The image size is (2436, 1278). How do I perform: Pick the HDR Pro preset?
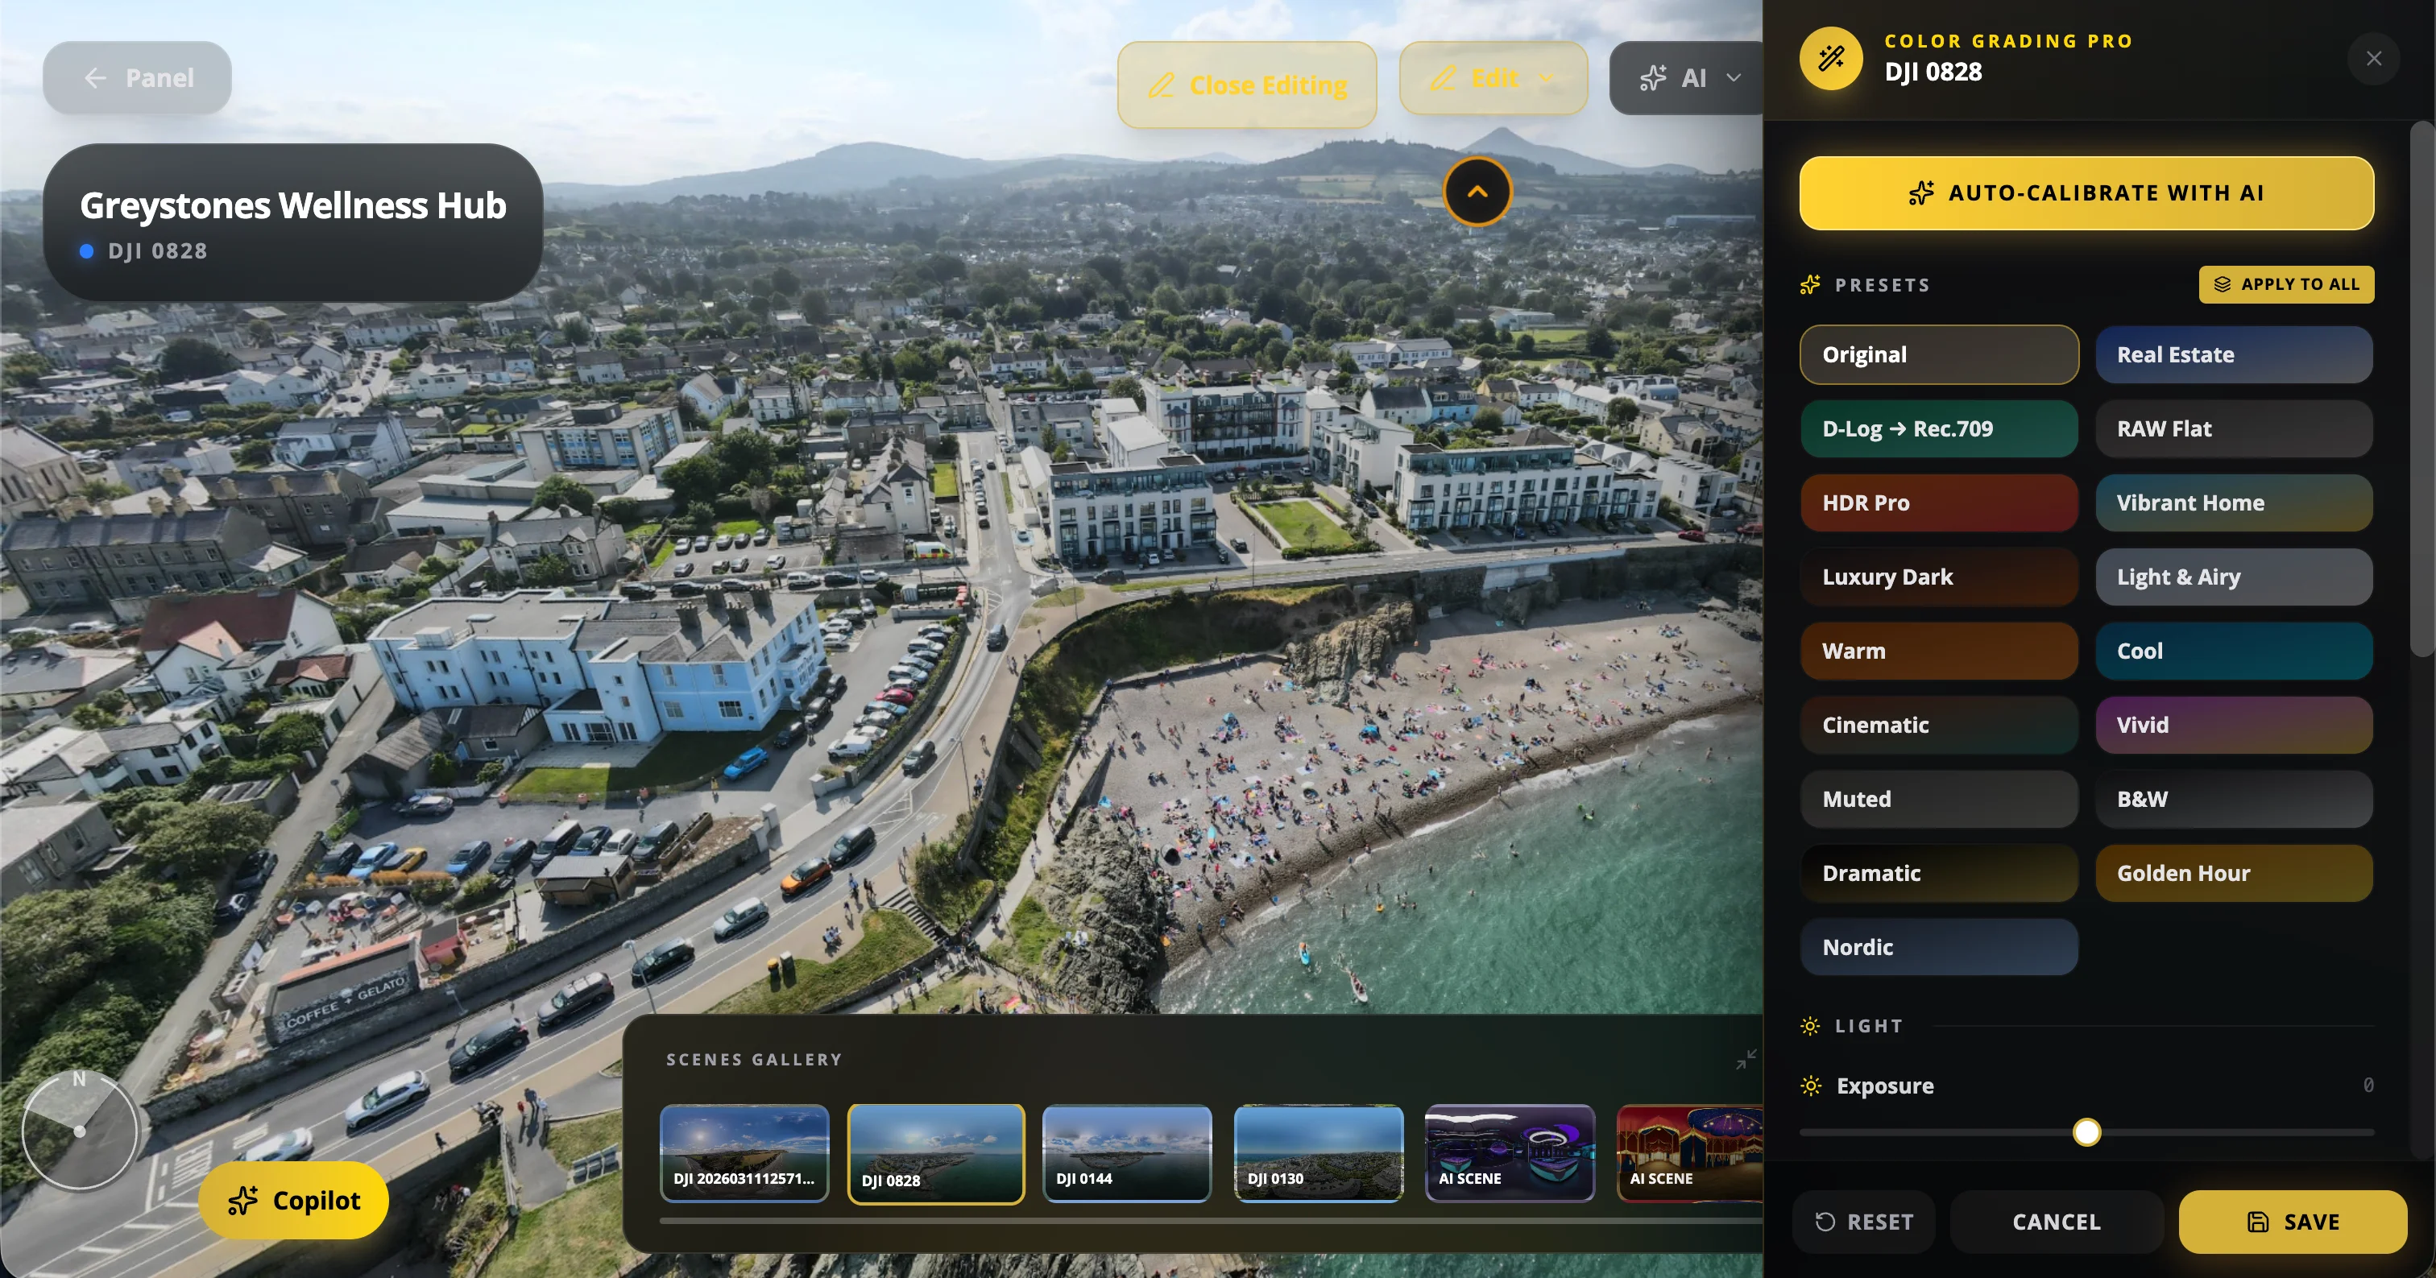(x=1939, y=503)
